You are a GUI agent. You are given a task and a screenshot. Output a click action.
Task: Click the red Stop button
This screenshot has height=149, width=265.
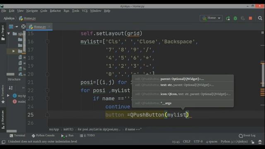251,18
